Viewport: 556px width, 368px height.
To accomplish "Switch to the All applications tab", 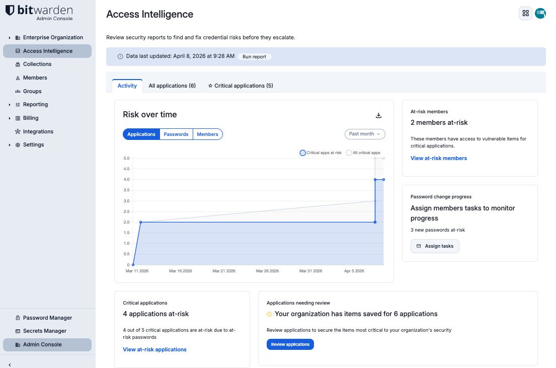I will pyautogui.click(x=172, y=86).
